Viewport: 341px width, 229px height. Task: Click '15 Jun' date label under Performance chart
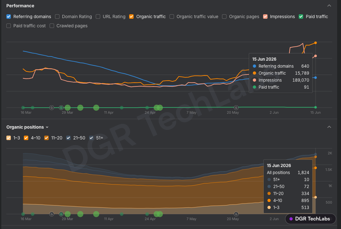point(315,112)
